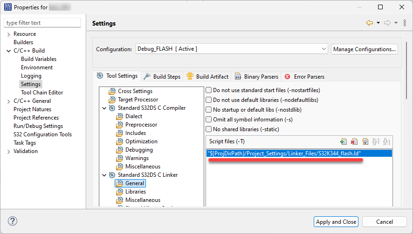Image resolution: width=413 pixels, height=234 pixels.
Task: Toggle Omit all symbol information checkbox
Action: click(x=209, y=120)
